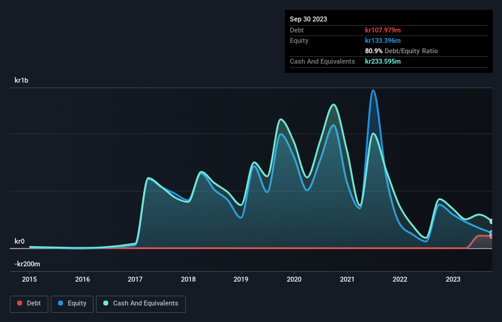
Task: Select the blue Equity endpoint marker on chart
Action: click(492, 233)
